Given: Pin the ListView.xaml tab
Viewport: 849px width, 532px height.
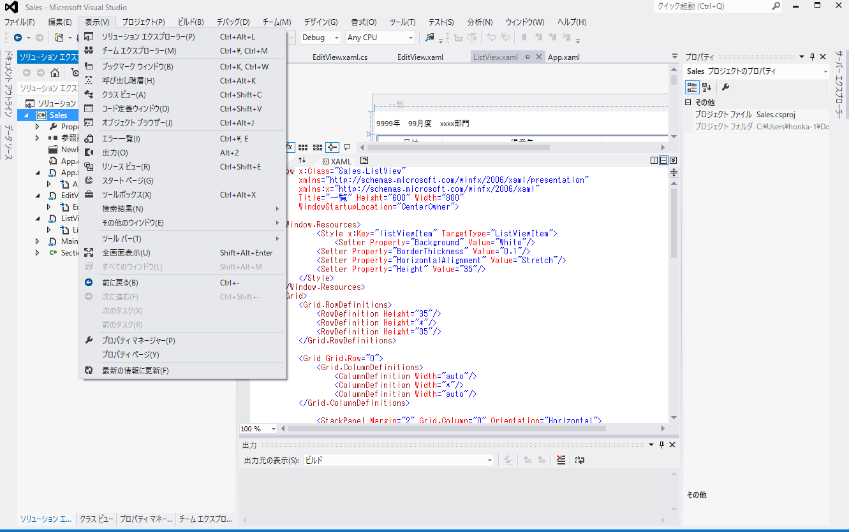Looking at the screenshot, I should tap(528, 57).
